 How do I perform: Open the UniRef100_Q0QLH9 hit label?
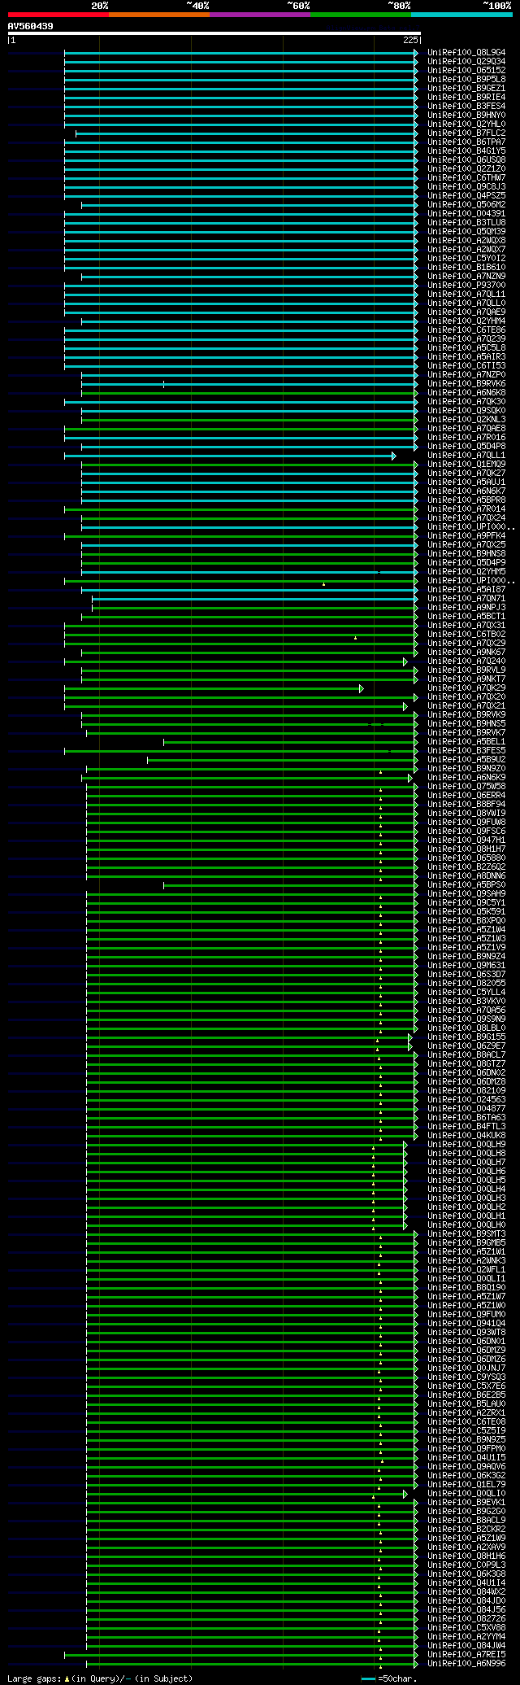[x=466, y=1145]
